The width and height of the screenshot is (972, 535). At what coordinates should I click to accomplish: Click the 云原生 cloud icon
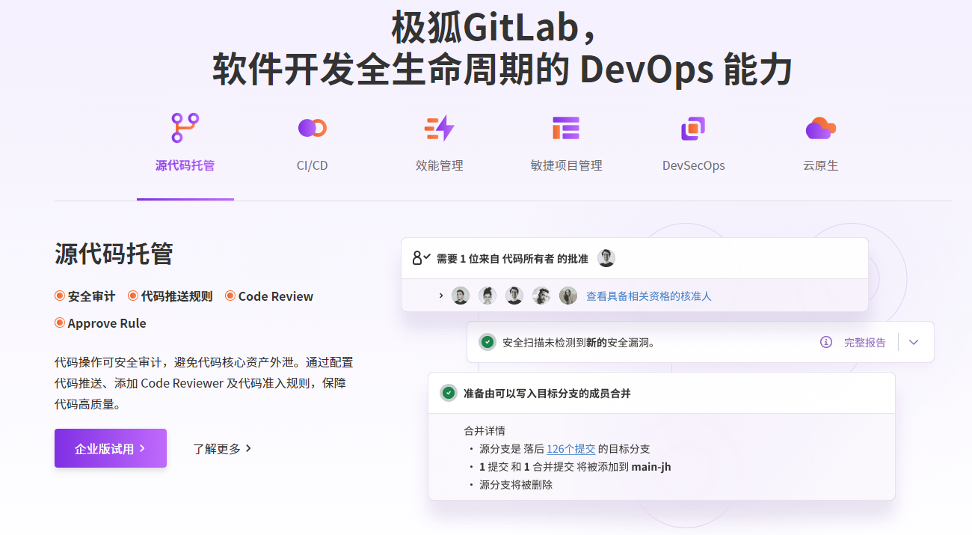pyautogui.click(x=820, y=128)
